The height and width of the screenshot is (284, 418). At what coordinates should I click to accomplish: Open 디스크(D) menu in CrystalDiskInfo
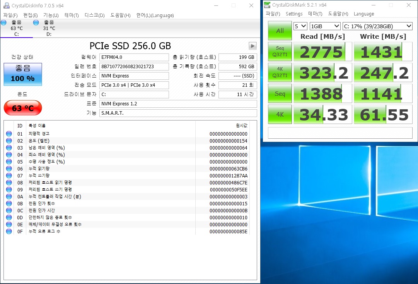click(x=95, y=15)
